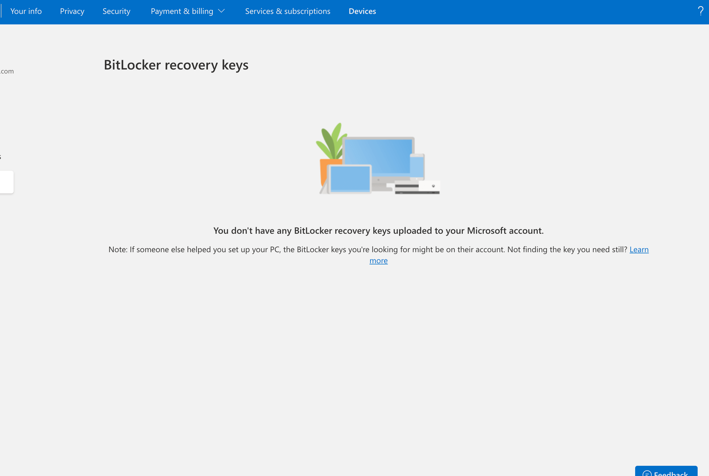Follow the Learn more link
The image size is (709, 476).
pos(639,249)
